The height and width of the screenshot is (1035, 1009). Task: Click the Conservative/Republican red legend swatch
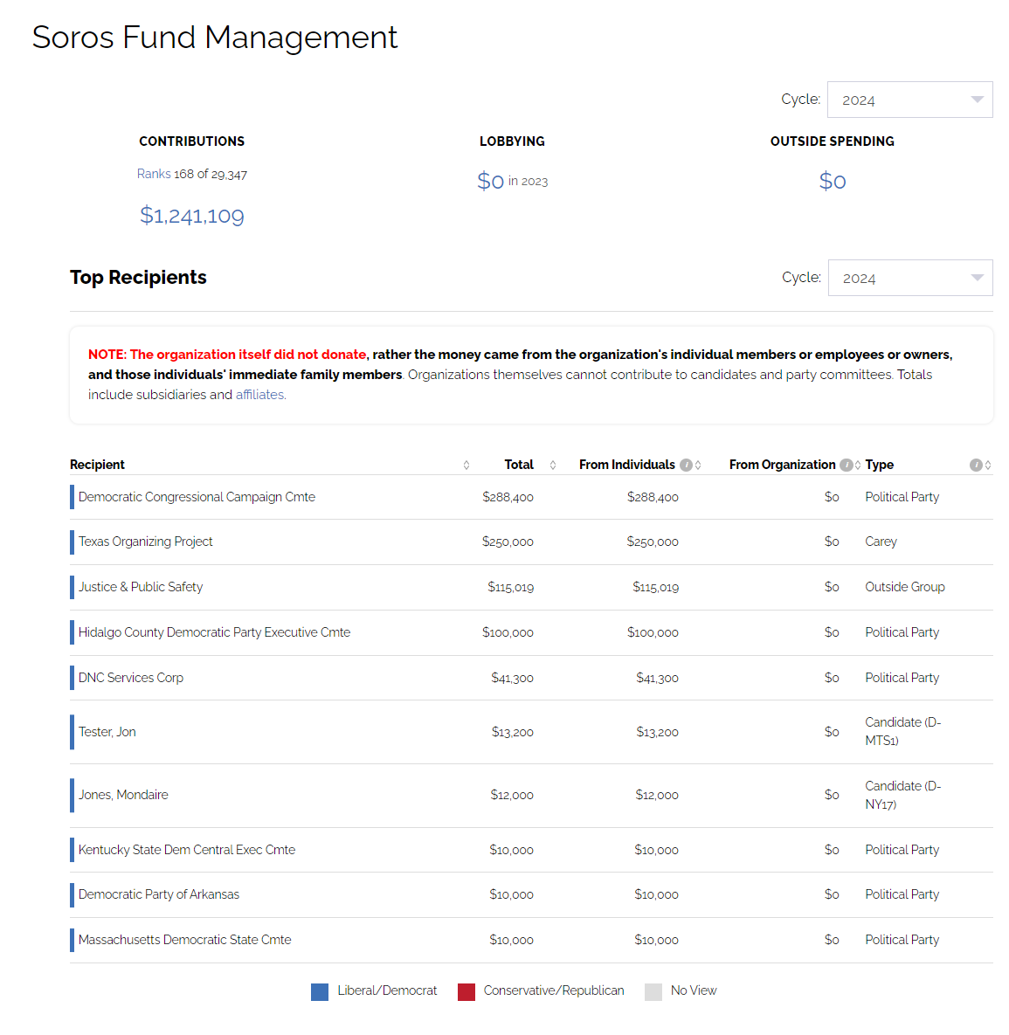(x=466, y=992)
